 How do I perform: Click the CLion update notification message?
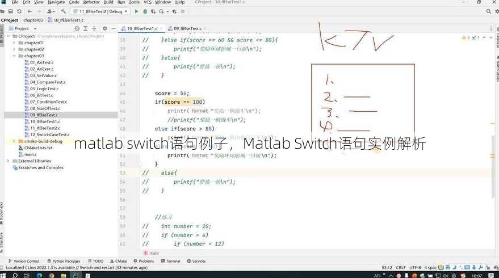coord(77,268)
